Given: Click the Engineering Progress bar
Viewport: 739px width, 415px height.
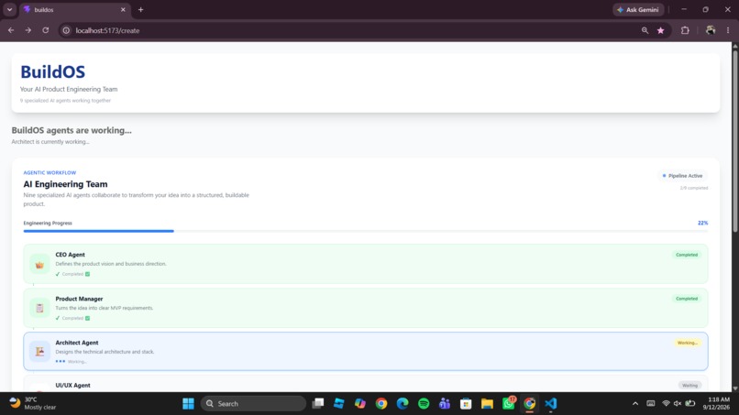Looking at the screenshot, I should coord(365,231).
